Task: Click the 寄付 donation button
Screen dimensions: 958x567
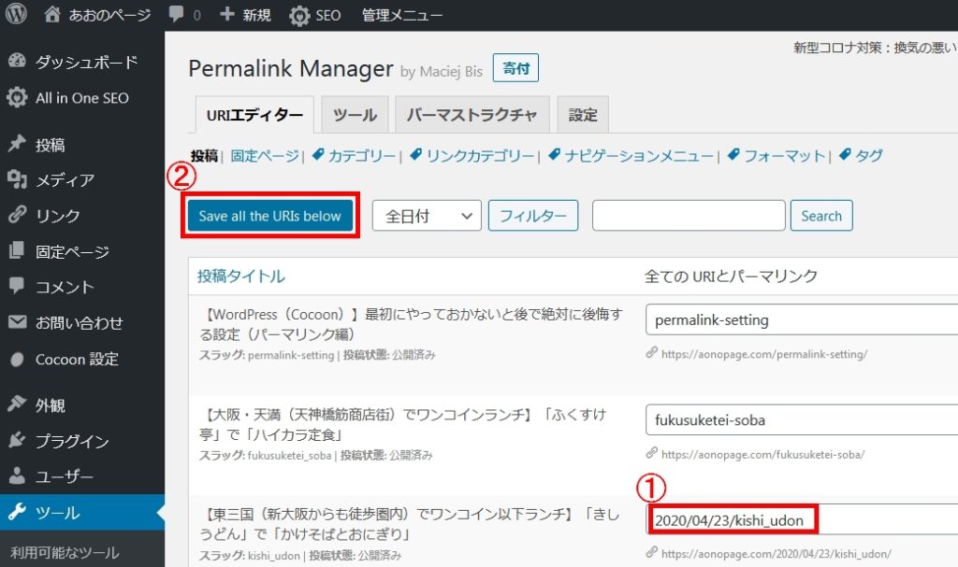Action: coord(515,68)
